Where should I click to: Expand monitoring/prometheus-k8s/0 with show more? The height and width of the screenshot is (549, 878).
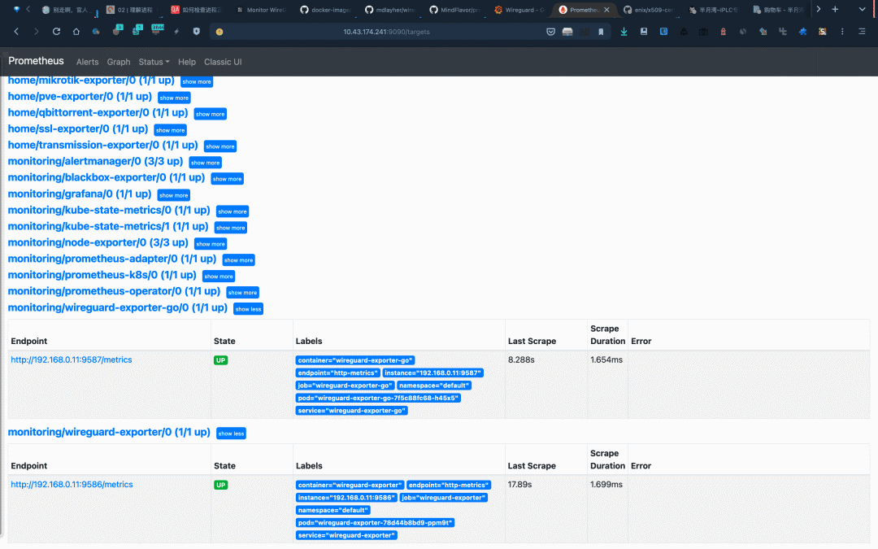[x=219, y=277]
